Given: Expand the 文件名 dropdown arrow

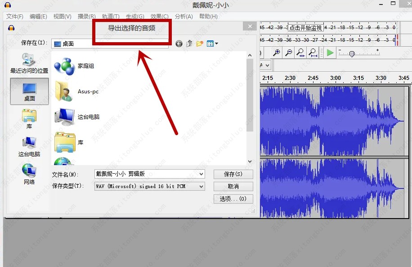Looking at the screenshot, I should (201, 174).
